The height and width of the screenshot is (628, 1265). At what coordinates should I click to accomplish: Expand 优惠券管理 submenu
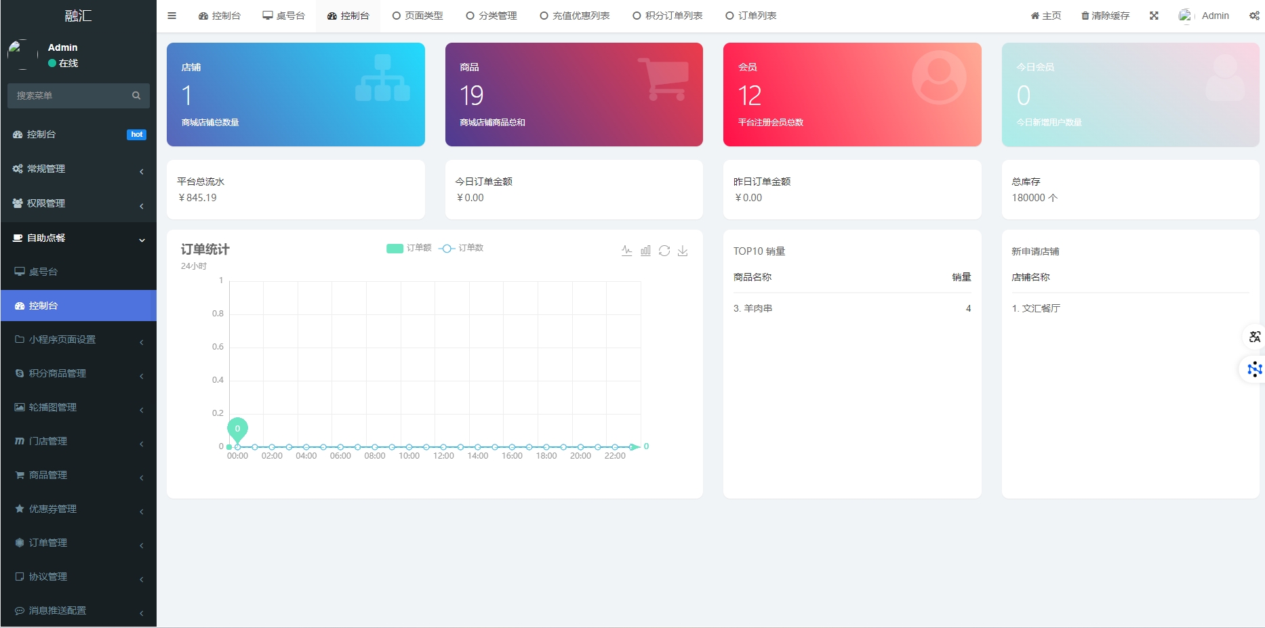[x=79, y=509]
